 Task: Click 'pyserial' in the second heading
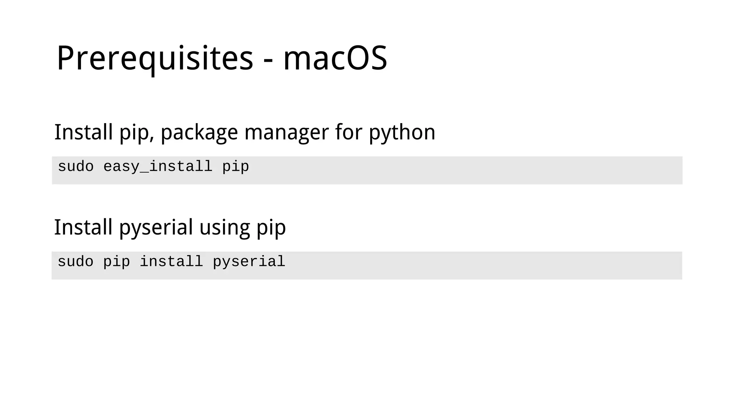pyautogui.click(x=156, y=228)
